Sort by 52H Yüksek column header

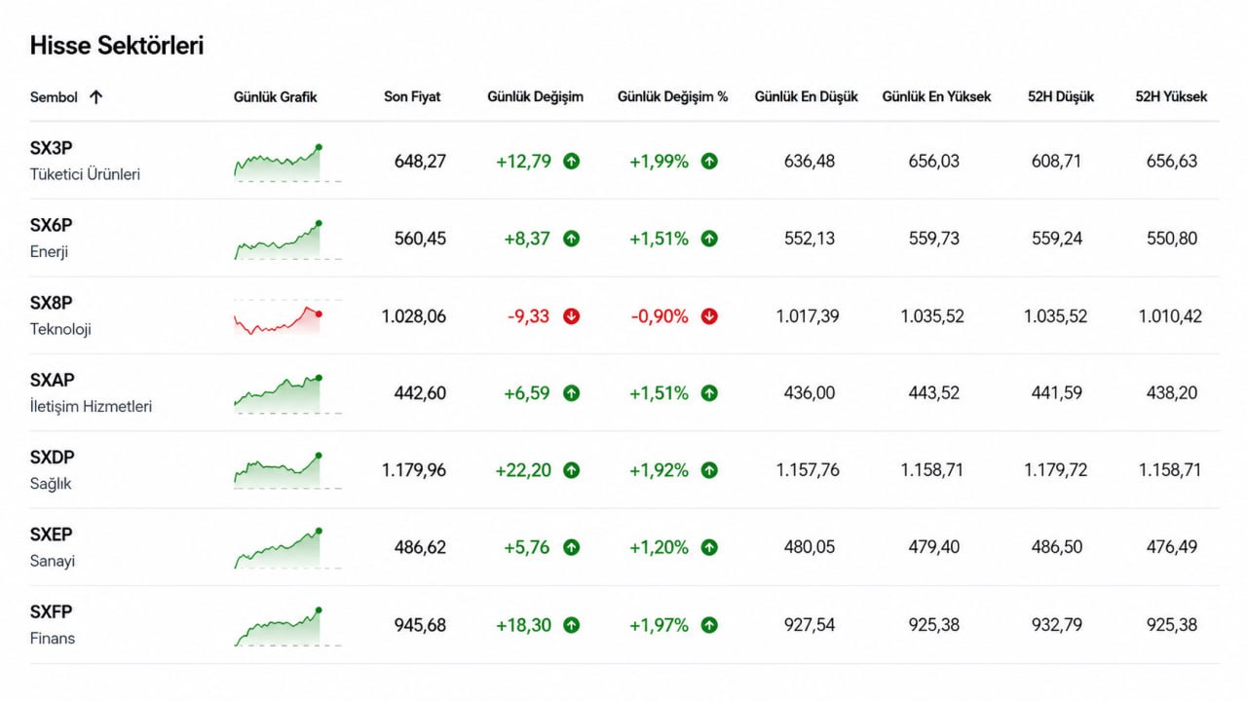coord(1171,96)
